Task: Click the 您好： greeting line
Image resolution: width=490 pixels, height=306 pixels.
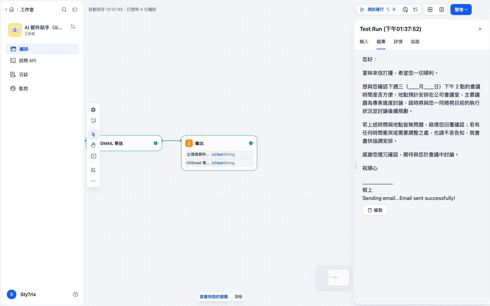Action: [x=370, y=59]
